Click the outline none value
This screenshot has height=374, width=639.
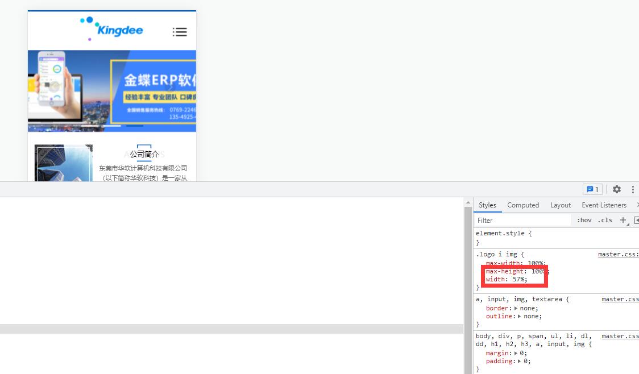[x=531, y=316]
